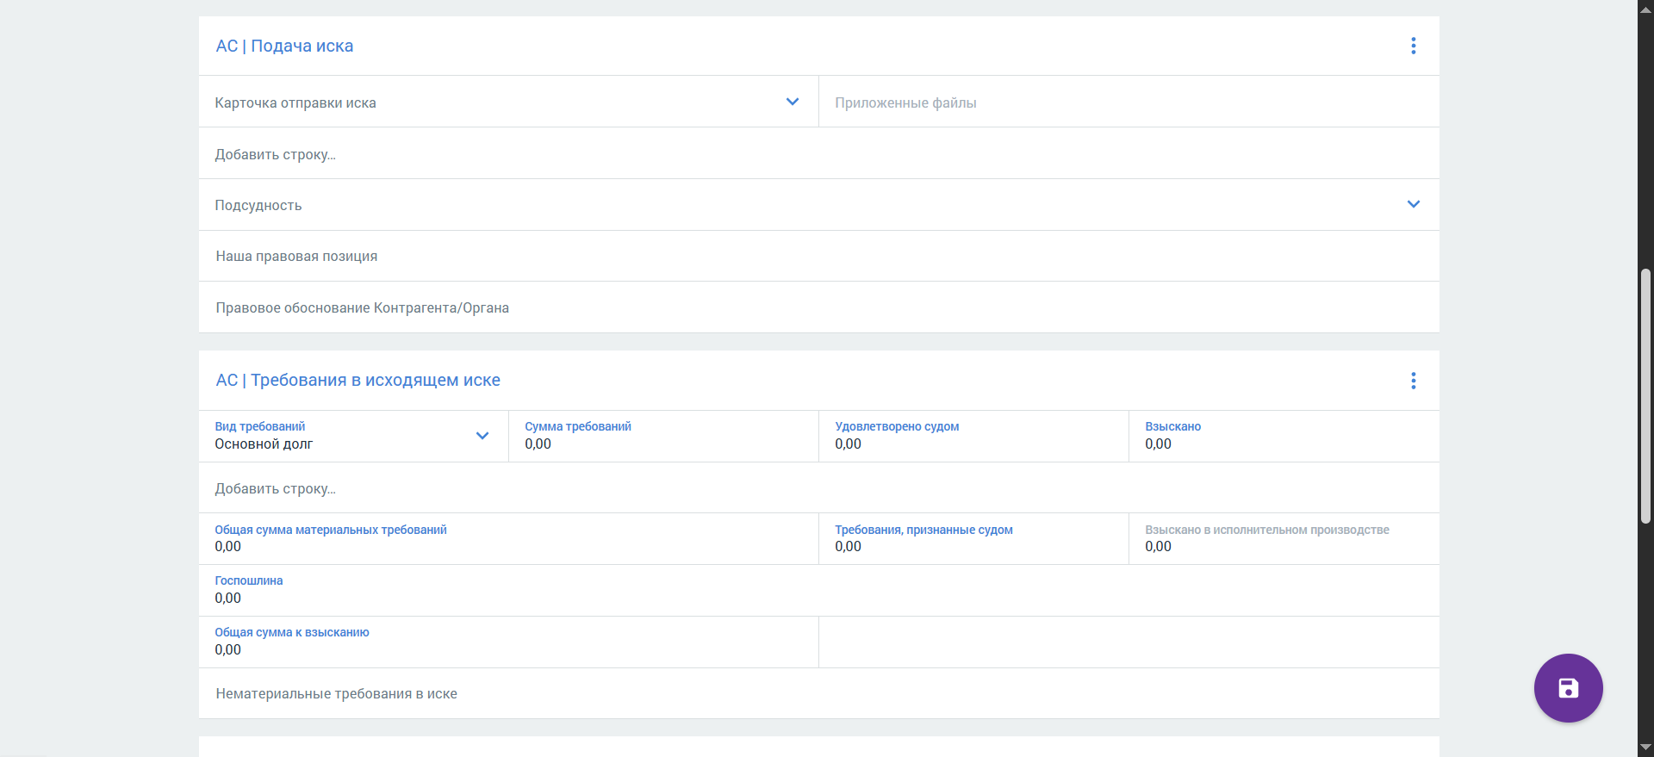The image size is (1654, 757).
Task: Click the Общая сумма к взысканию field
Action: [508, 642]
